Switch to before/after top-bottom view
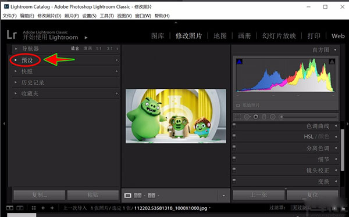 pyautogui.click(x=152, y=196)
